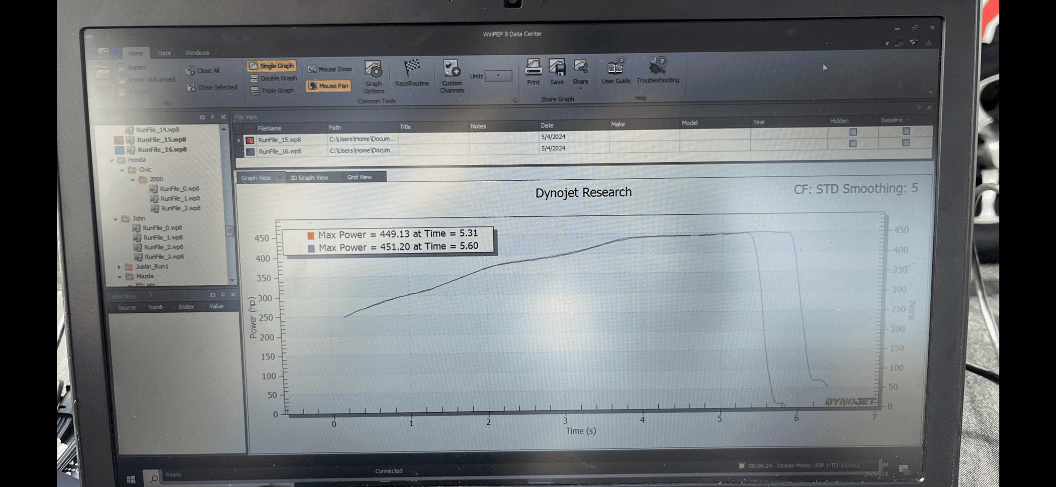Screen dimensions: 1056x487
Task: Click the orange legend swatch for 449.13 power
Action: pyautogui.click(x=311, y=235)
